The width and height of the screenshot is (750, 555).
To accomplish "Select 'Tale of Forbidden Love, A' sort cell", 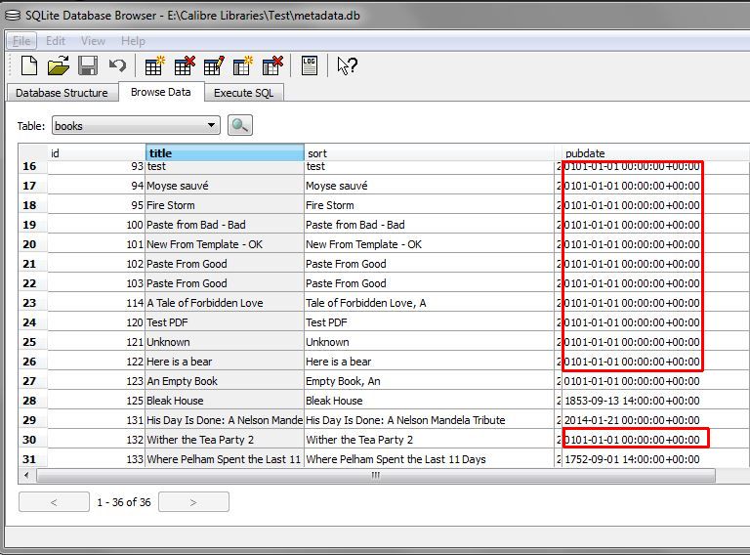I will coord(429,303).
